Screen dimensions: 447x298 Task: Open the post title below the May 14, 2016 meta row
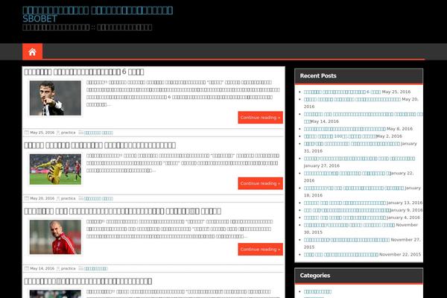(x=88, y=281)
